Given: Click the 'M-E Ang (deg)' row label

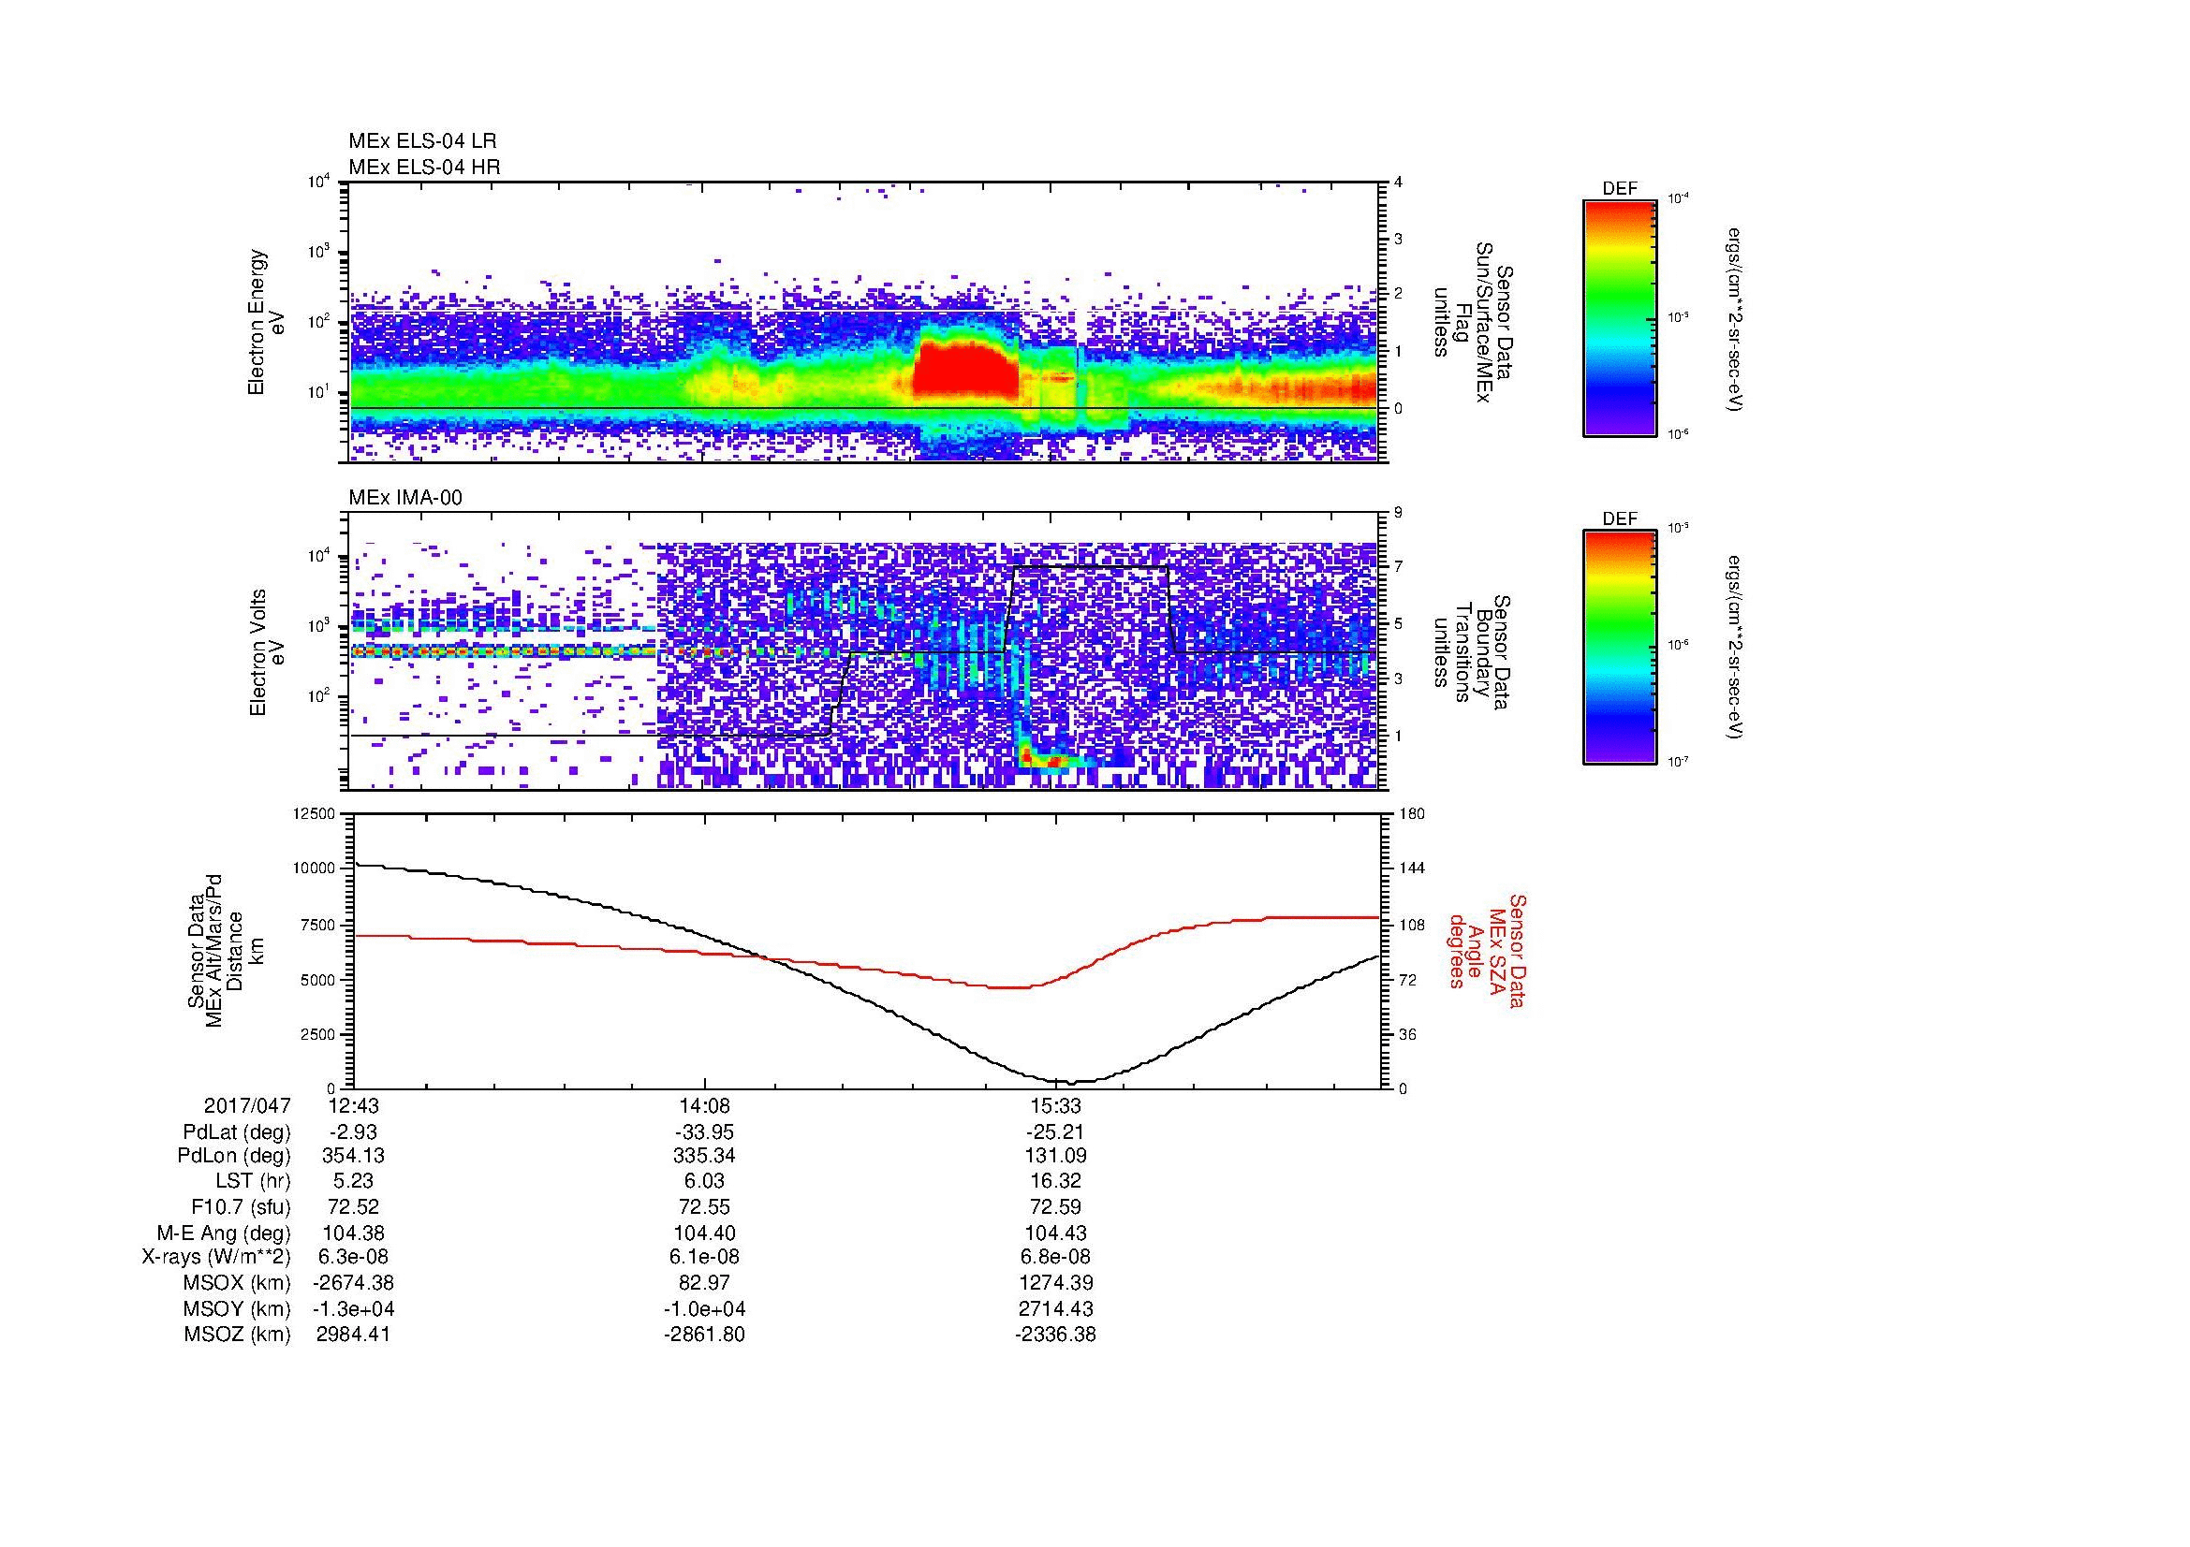Looking at the screenshot, I should pos(224,1233).
